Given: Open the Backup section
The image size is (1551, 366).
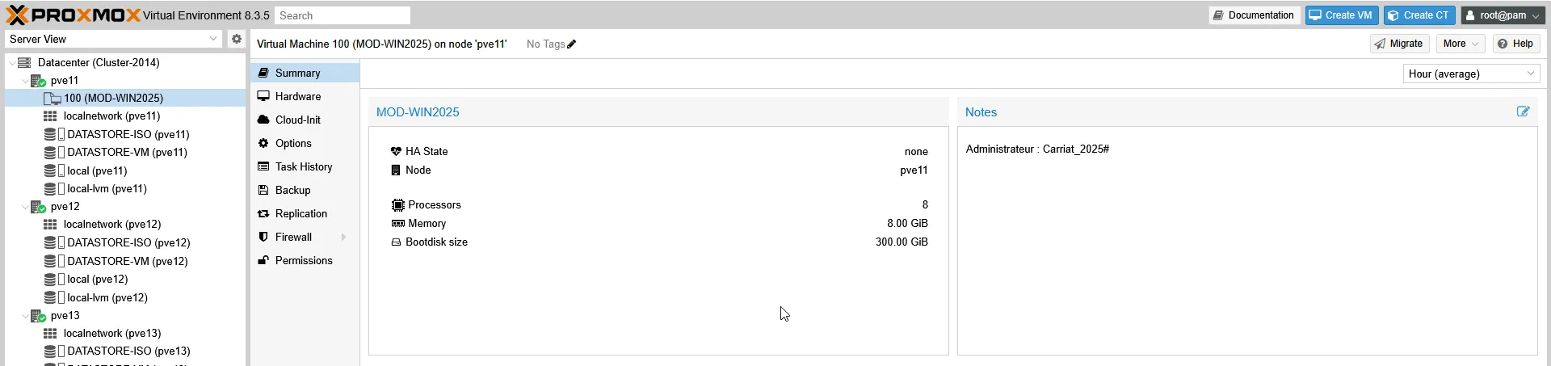Looking at the screenshot, I should 292,190.
